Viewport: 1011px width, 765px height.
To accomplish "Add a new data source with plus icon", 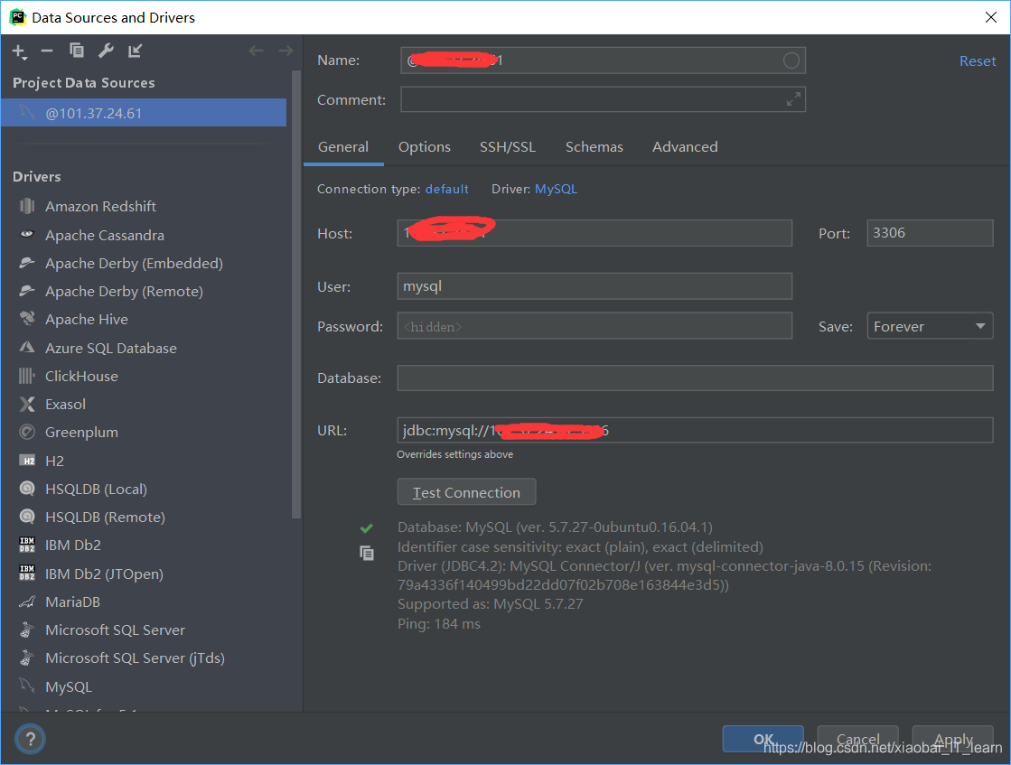I will 19,51.
